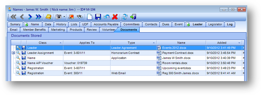Click the binoculars search icon
Image resolution: width=261 pixels, height=95 pixels.
point(80,17)
